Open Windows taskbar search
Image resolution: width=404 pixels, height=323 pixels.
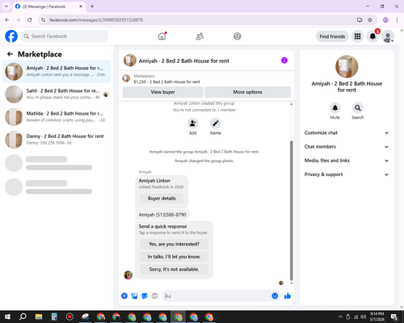[x=23, y=317]
